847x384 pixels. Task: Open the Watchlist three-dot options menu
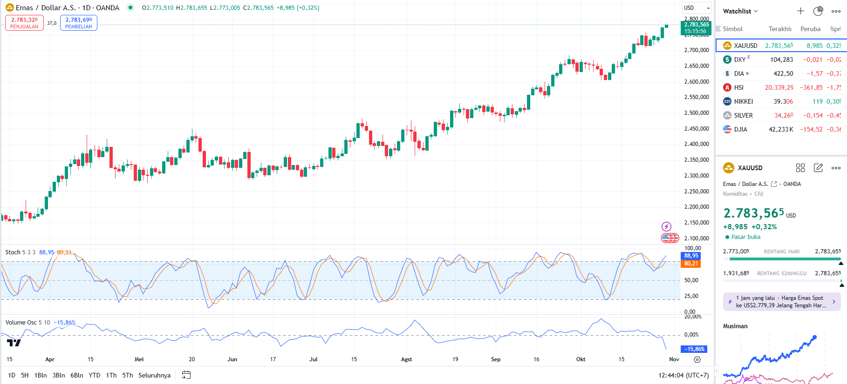[x=836, y=11]
